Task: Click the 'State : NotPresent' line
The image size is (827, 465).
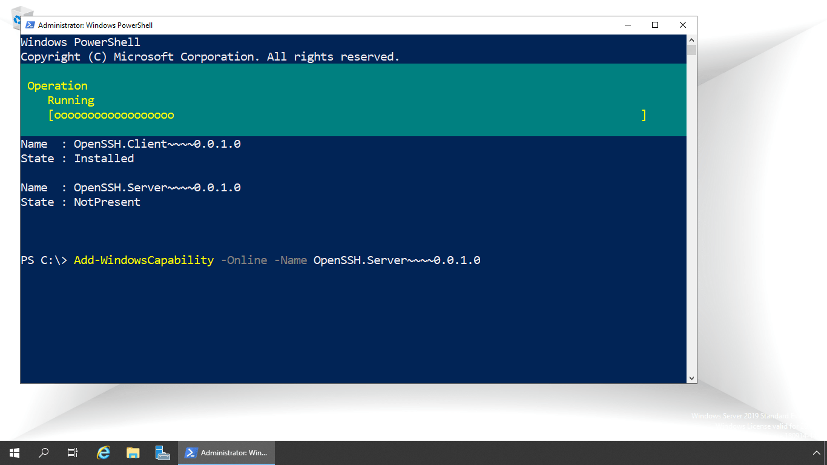Action: [81, 202]
